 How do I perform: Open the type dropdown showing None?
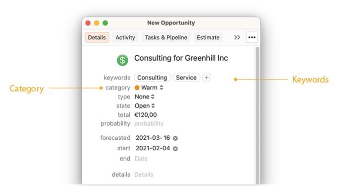(x=145, y=96)
